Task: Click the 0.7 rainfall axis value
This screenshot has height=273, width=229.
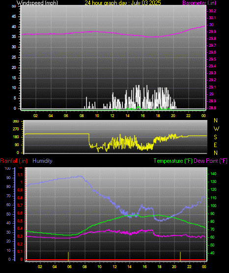Action: (20, 206)
